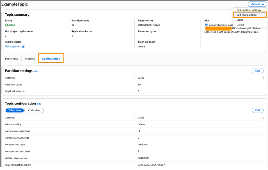Edit the Partition settings section
268x170 pixels.
(257, 71)
